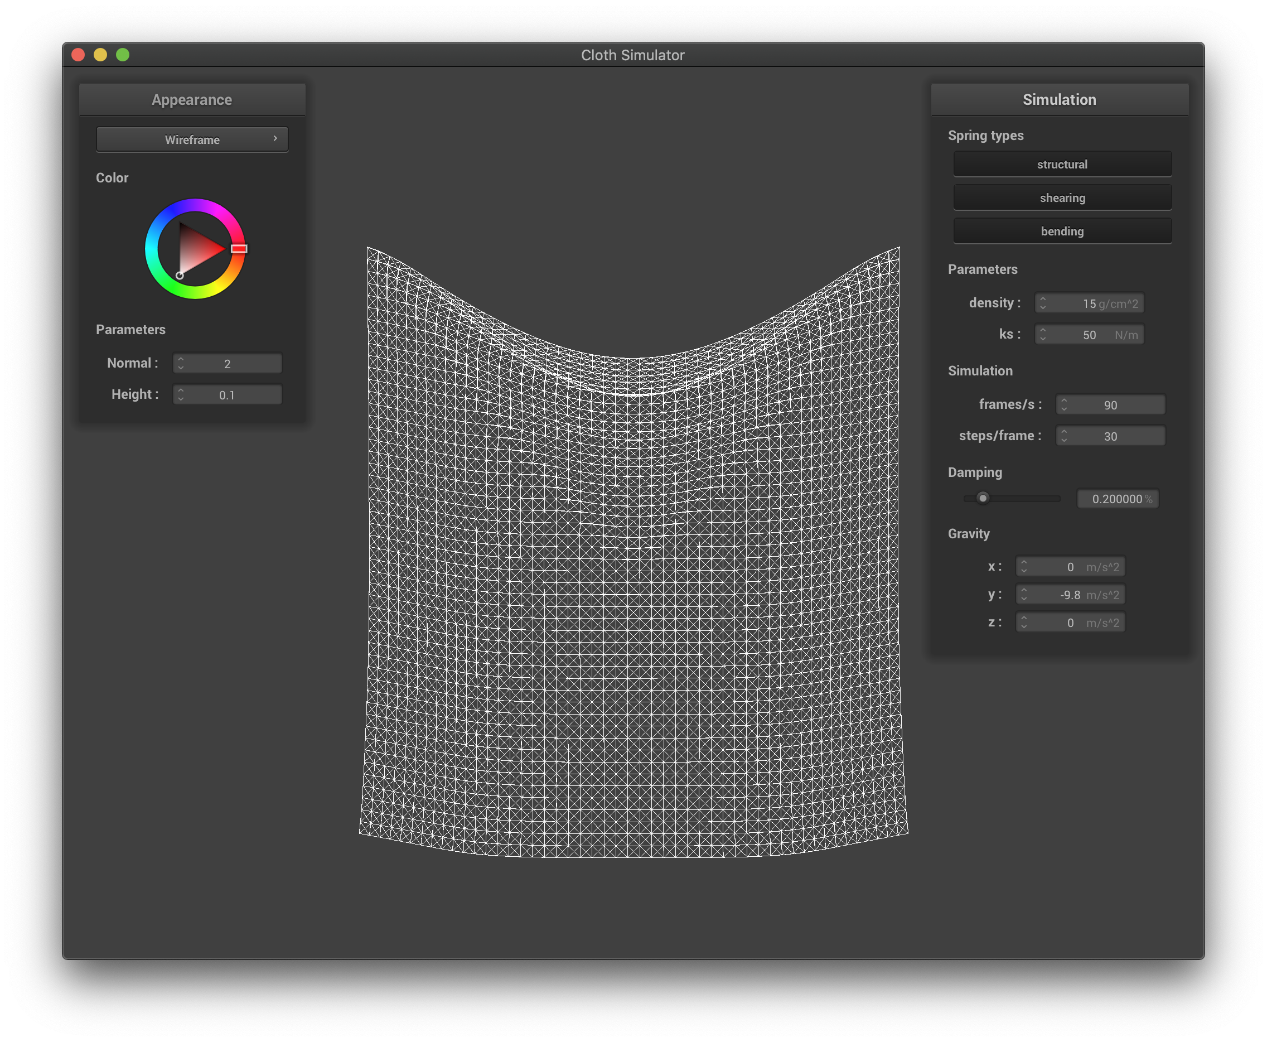The height and width of the screenshot is (1042, 1267).
Task: Click the frames/s stepper arrows
Action: click(x=1063, y=404)
